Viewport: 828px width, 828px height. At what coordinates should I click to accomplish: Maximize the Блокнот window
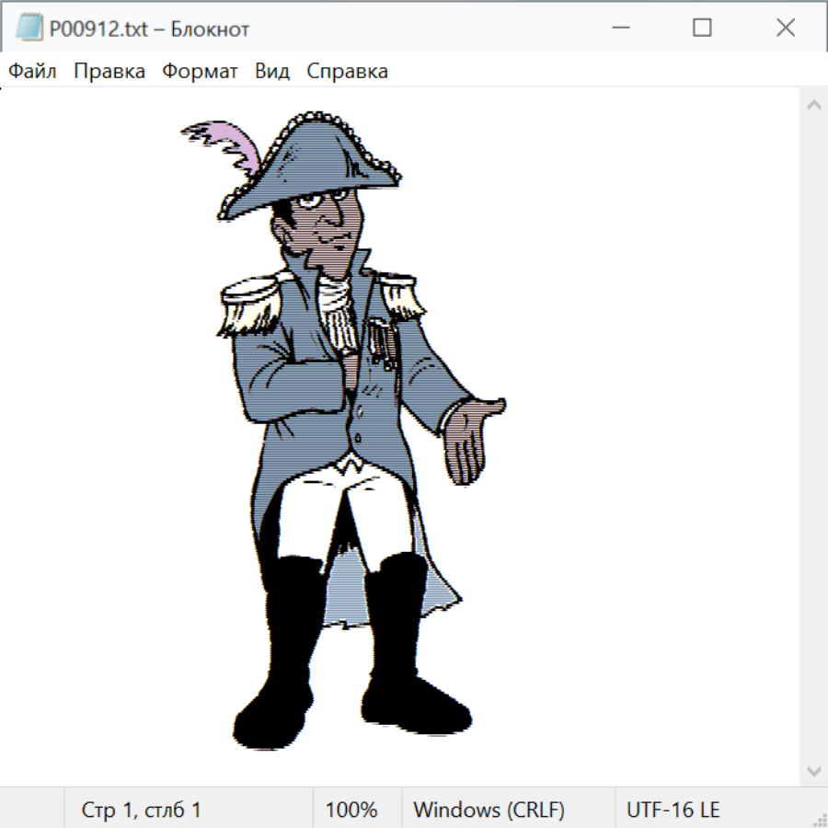click(x=702, y=29)
